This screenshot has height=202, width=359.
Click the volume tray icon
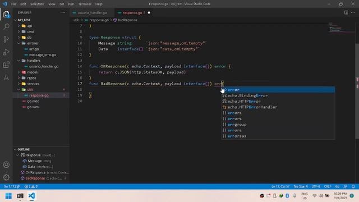point(321,196)
